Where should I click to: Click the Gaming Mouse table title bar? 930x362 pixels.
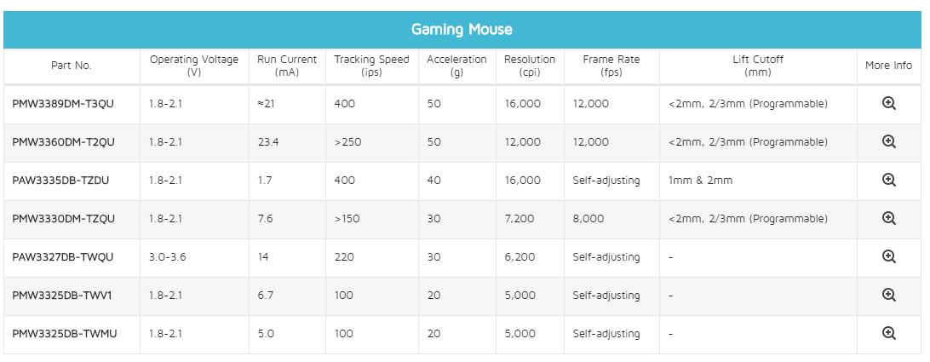(x=462, y=29)
